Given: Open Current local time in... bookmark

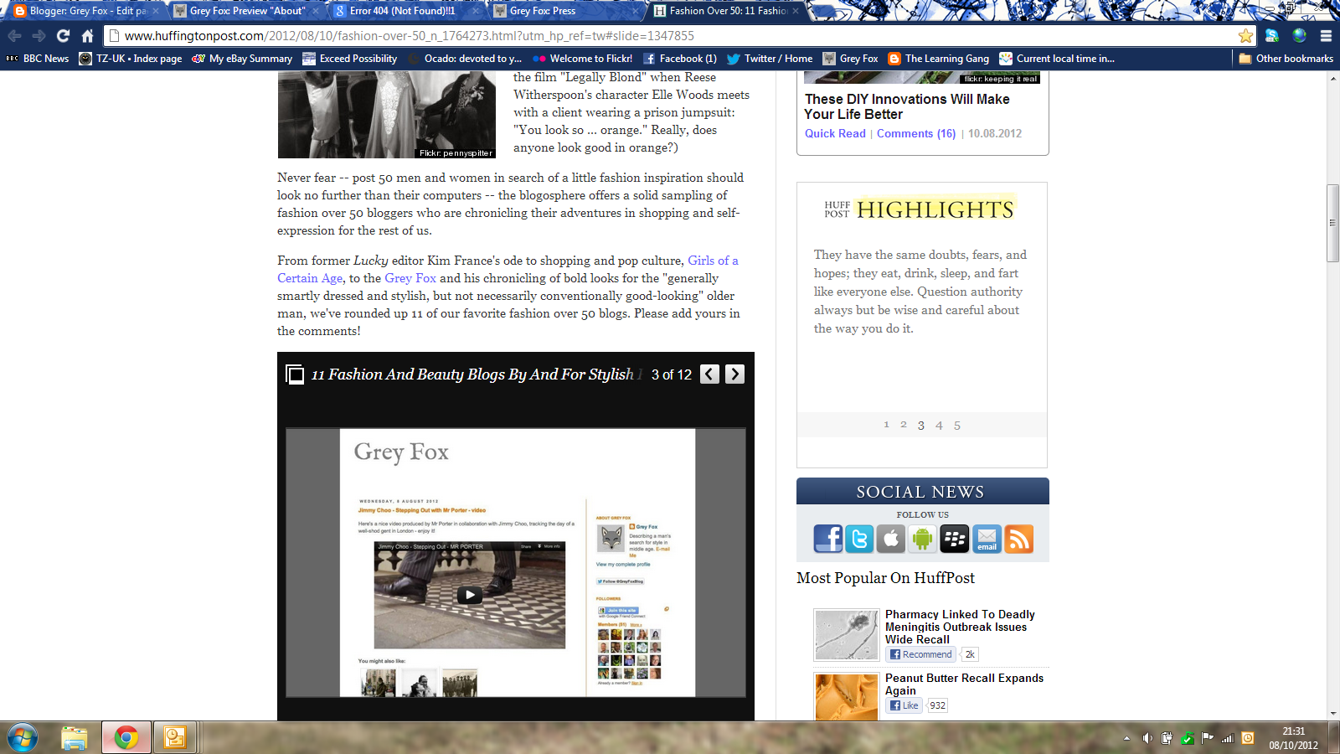Looking at the screenshot, I should tap(1057, 59).
